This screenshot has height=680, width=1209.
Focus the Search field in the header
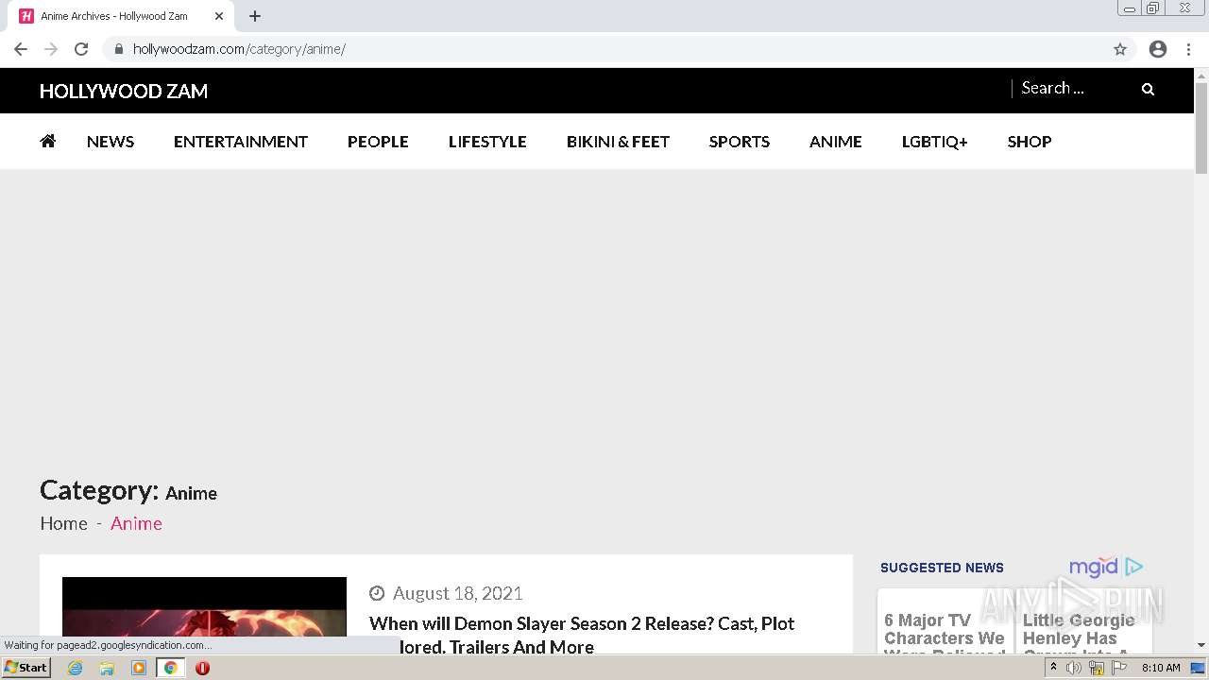1075,88
